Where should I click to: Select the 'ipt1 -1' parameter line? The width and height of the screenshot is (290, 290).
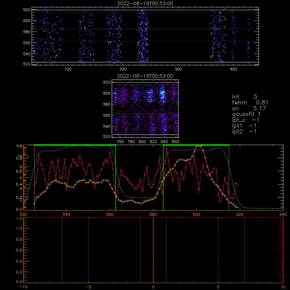244,126
